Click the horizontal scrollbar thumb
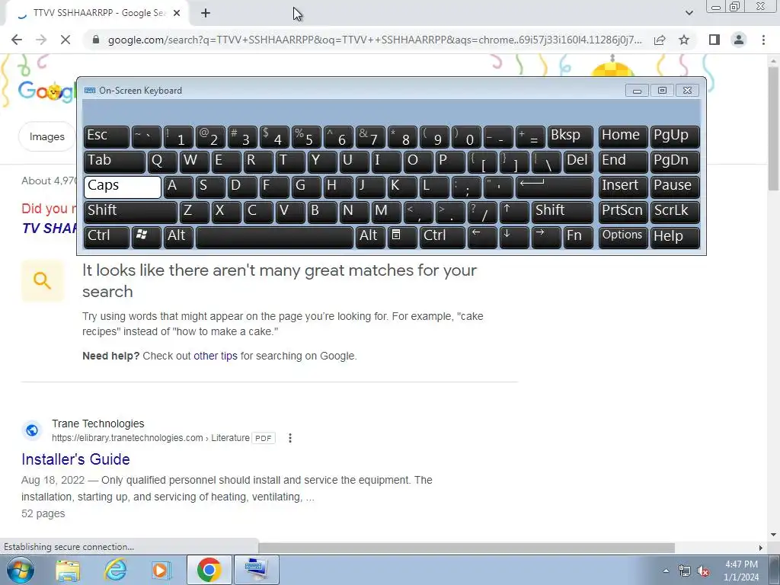 pos(466,548)
